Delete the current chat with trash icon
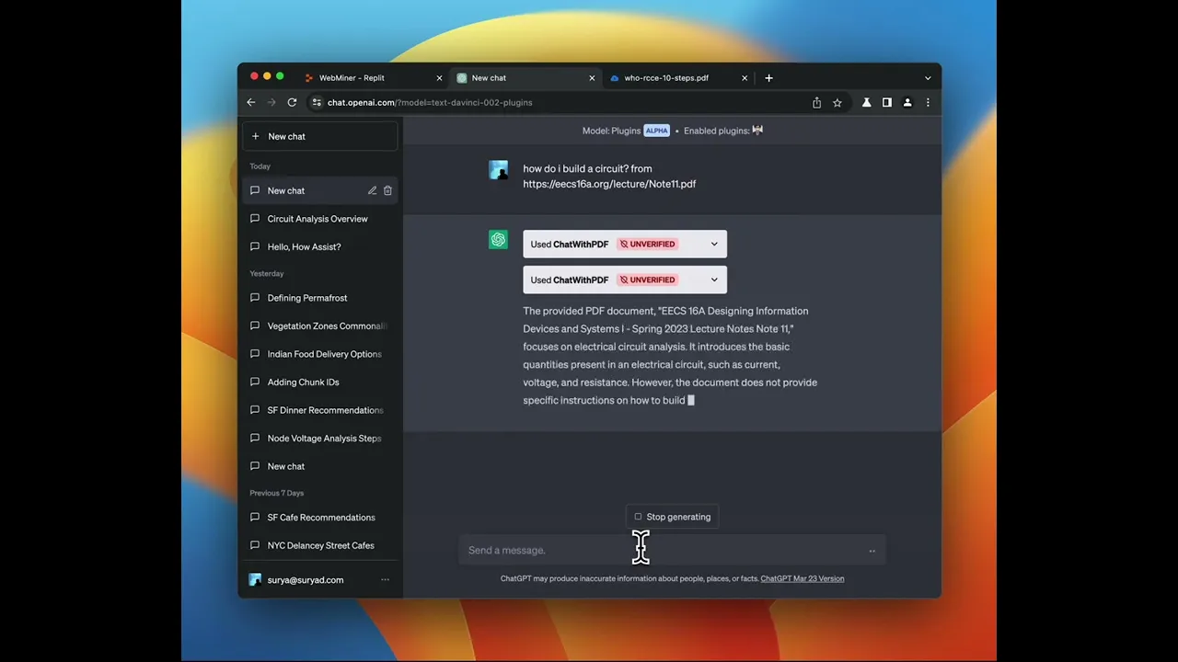1178x662 pixels. click(387, 190)
